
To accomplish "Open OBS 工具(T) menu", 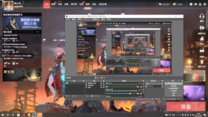I will (x=103, y=19).
